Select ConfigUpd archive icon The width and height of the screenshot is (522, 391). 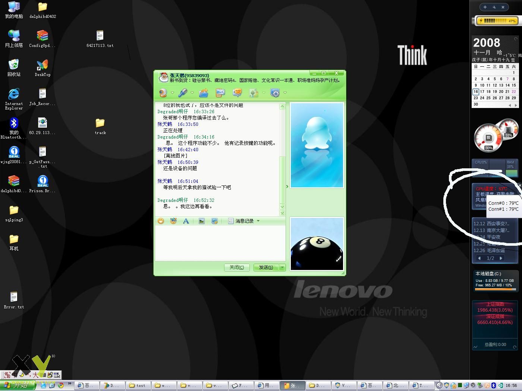pos(42,39)
